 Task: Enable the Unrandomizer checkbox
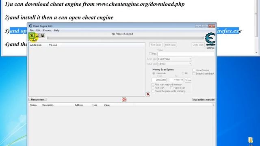click(x=194, y=70)
